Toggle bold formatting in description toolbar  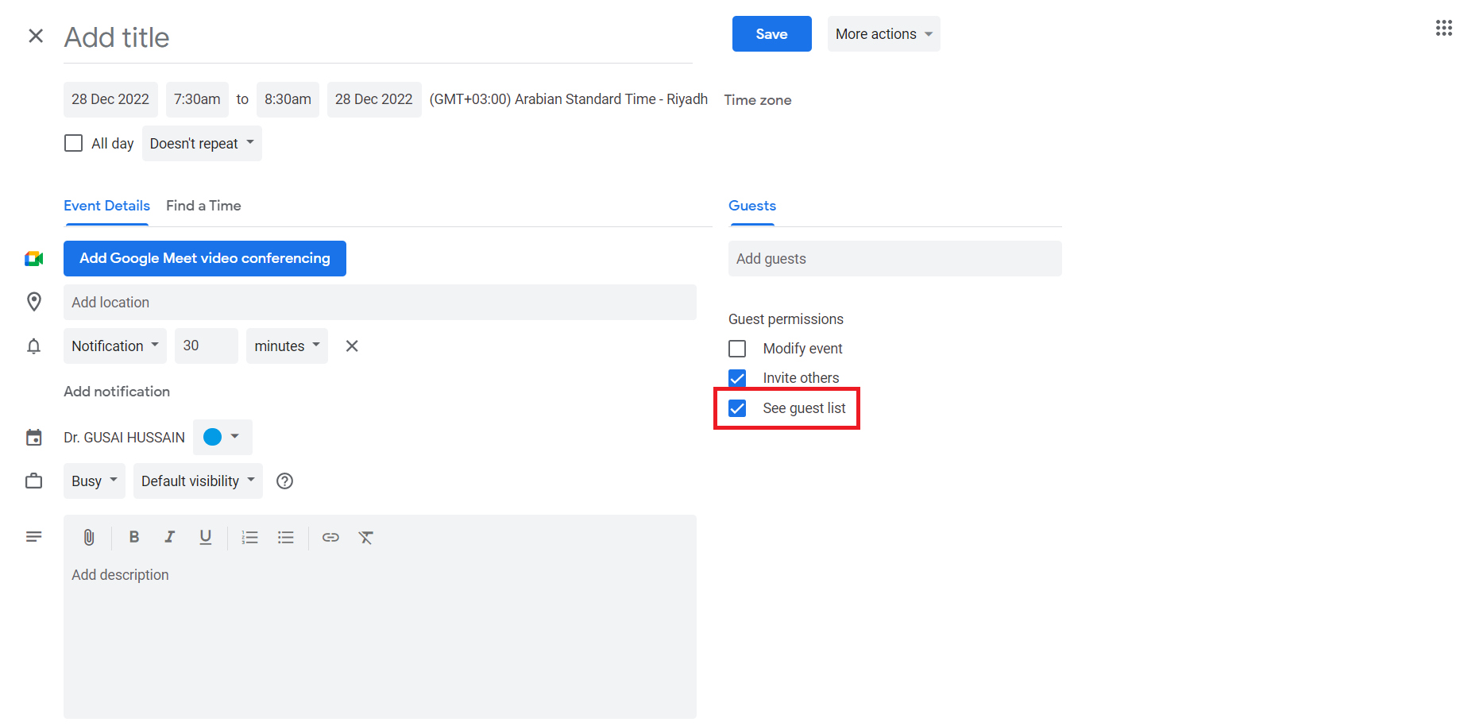click(x=134, y=538)
